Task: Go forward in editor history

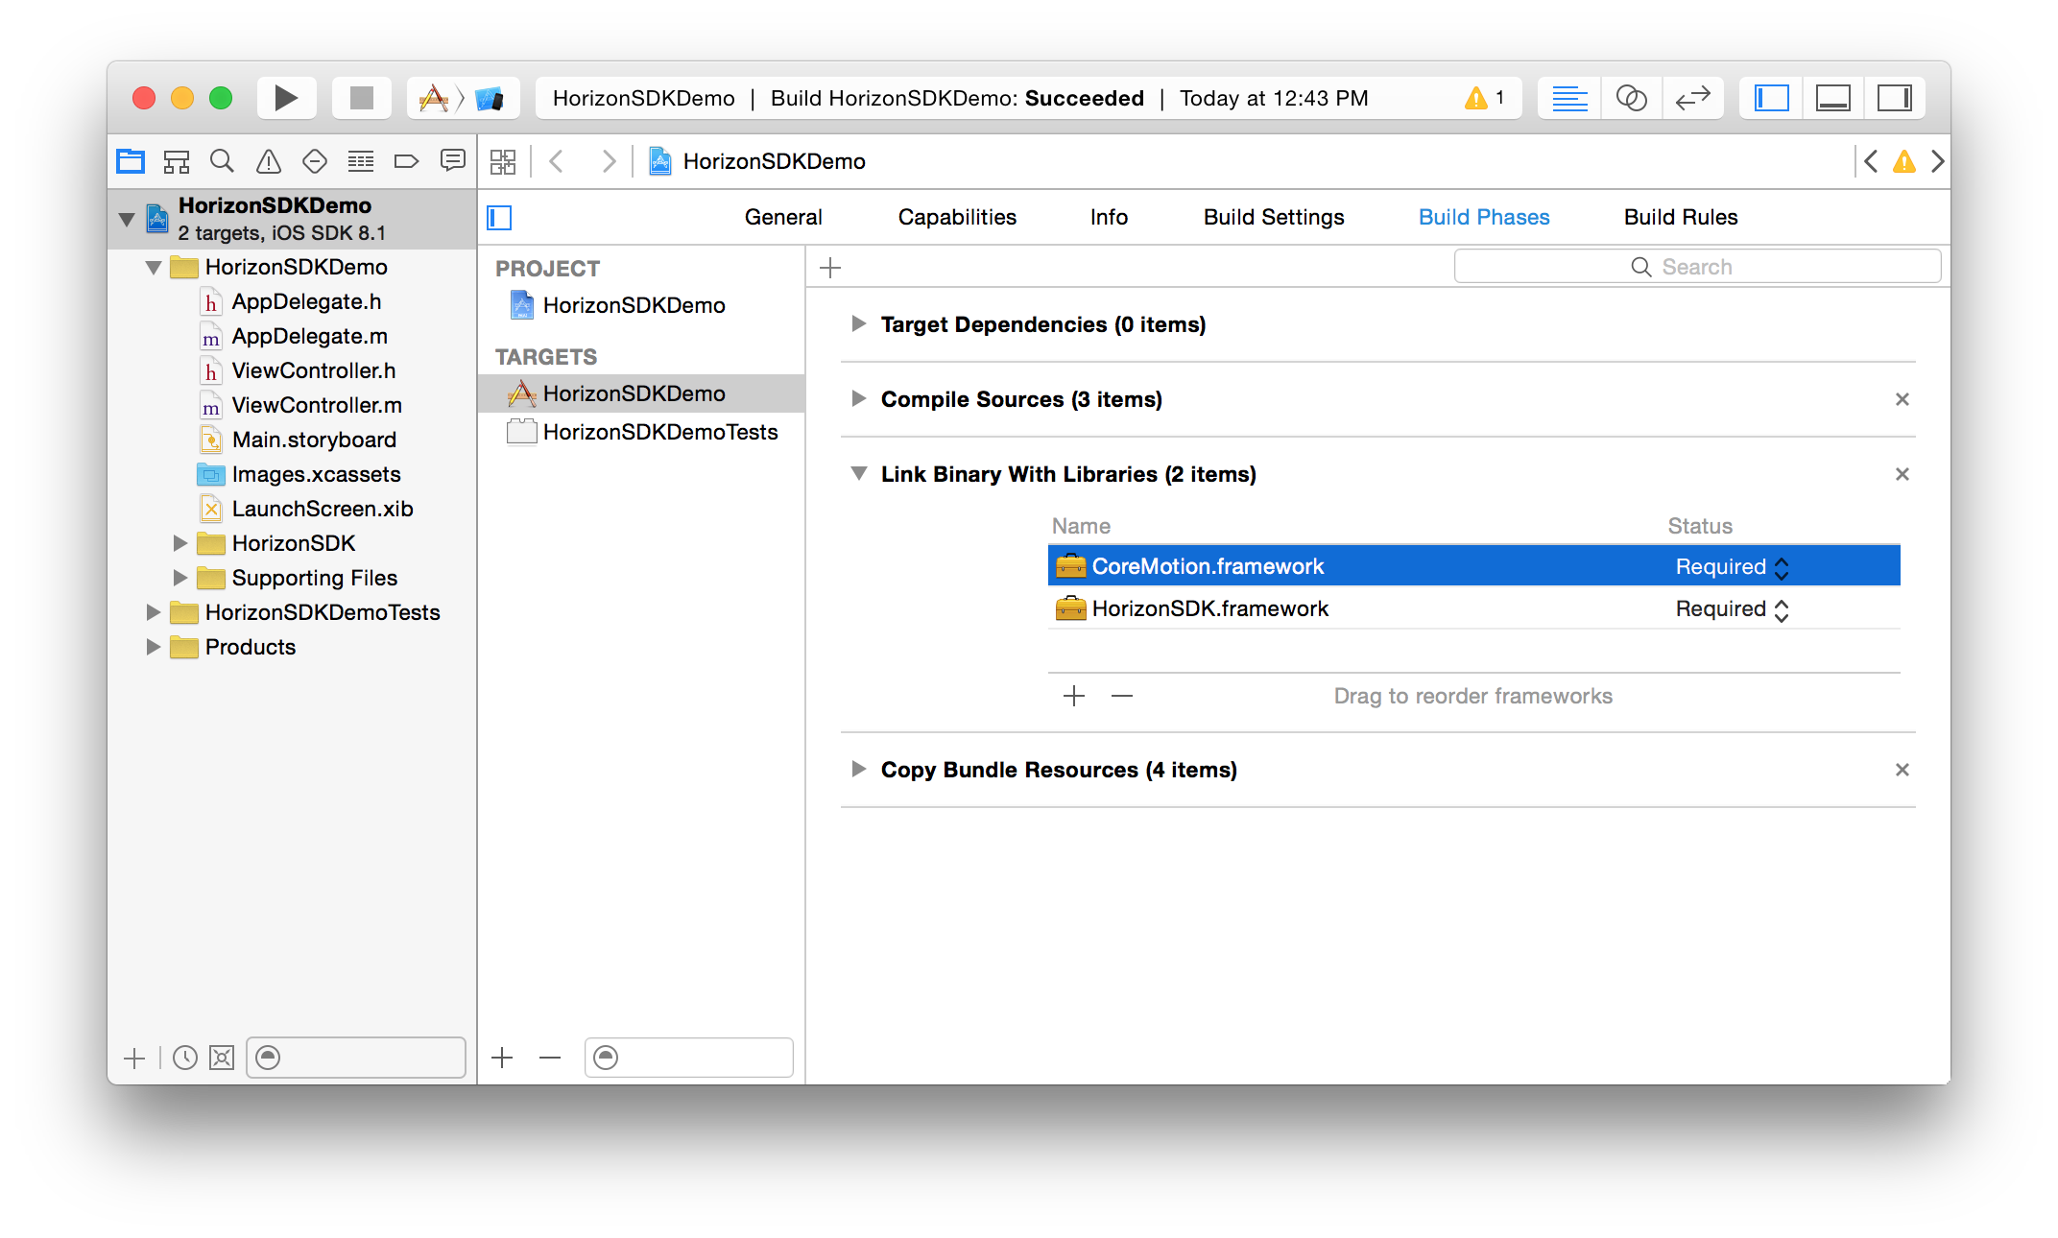Action: pyautogui.click(x=609, y=161)
